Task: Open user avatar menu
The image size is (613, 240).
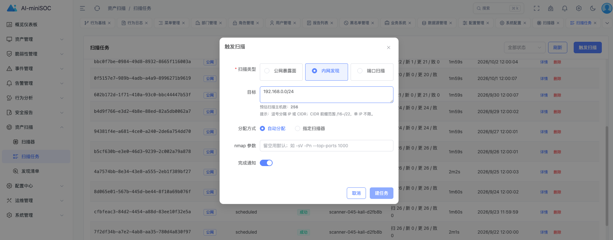Action: click(x=607, y=8)
